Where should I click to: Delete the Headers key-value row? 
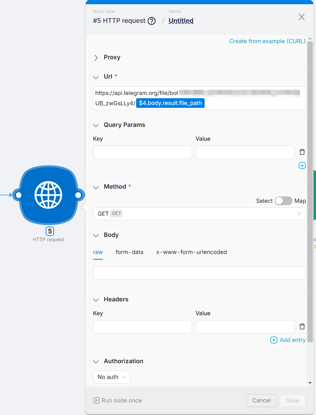coord(302,326)
